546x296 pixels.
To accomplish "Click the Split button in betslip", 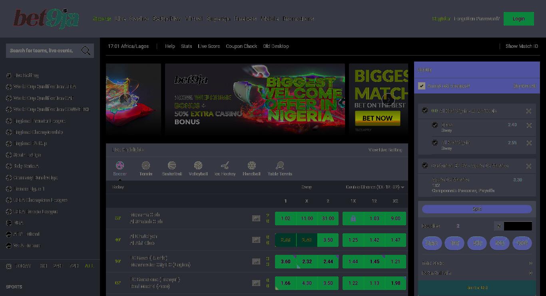I will [x=477, y=209].
